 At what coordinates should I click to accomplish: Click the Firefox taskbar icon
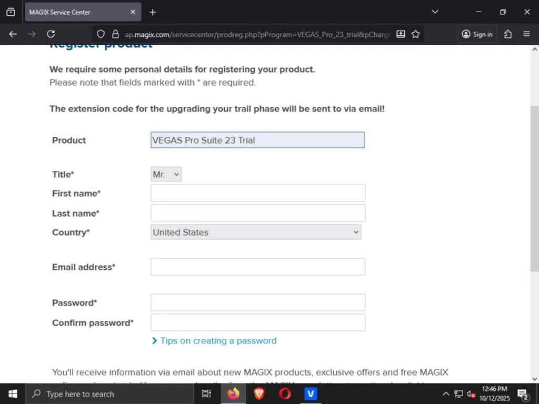pos(233,393)
